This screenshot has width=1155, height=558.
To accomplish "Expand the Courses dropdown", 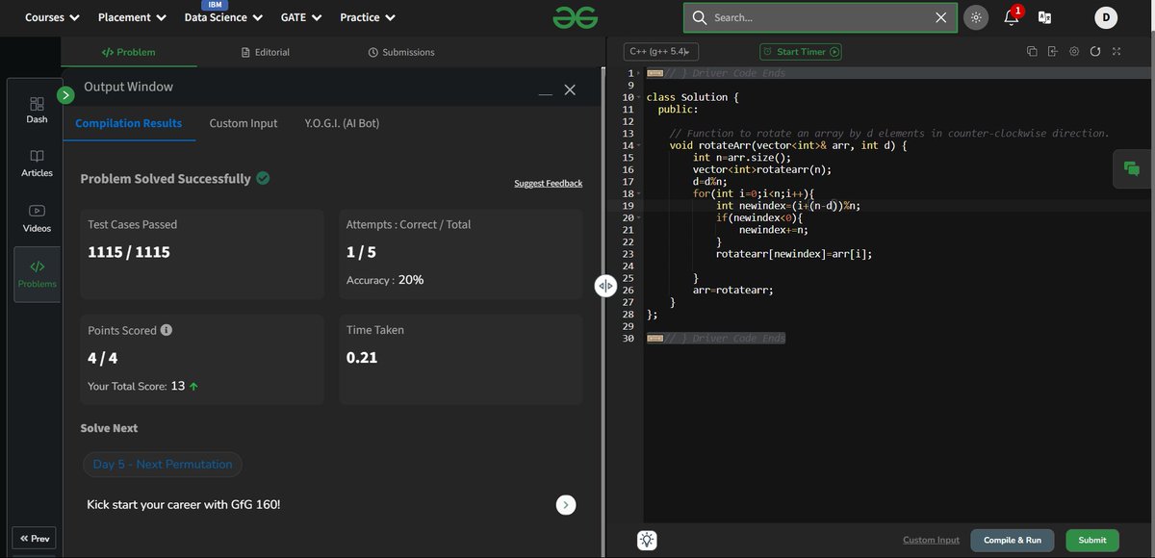I will tap(53, 17).
